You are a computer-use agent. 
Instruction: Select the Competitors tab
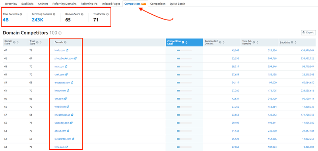(135, 4)
